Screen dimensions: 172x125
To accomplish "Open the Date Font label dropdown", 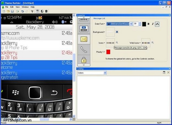I will (100, 24).
